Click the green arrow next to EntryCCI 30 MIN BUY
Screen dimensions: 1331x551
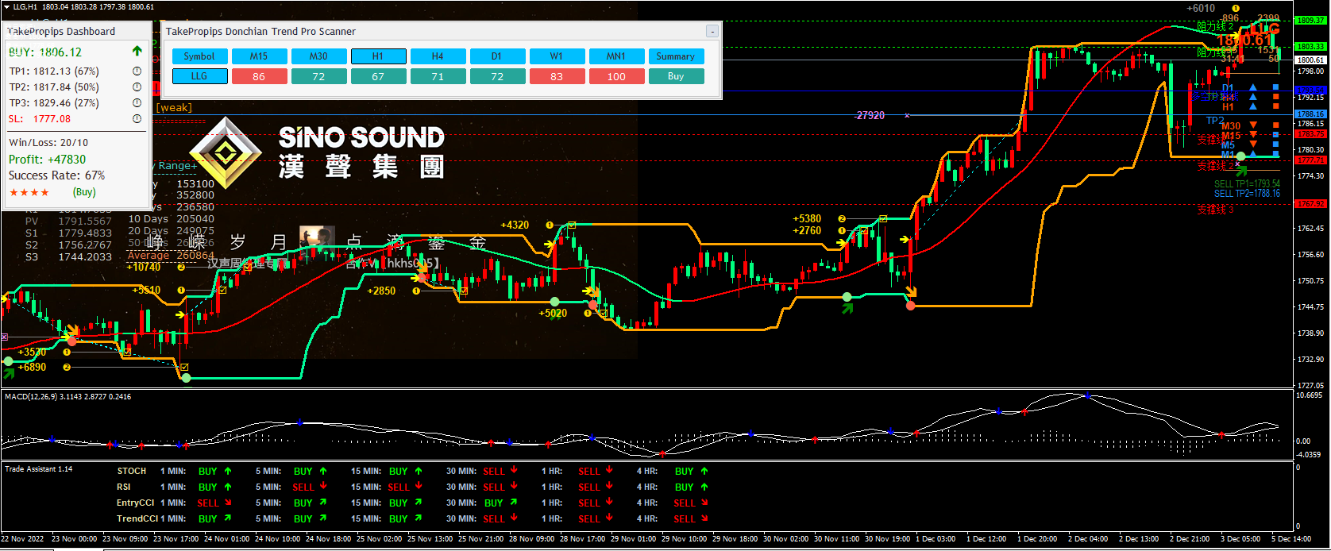(x=514, y=503)
